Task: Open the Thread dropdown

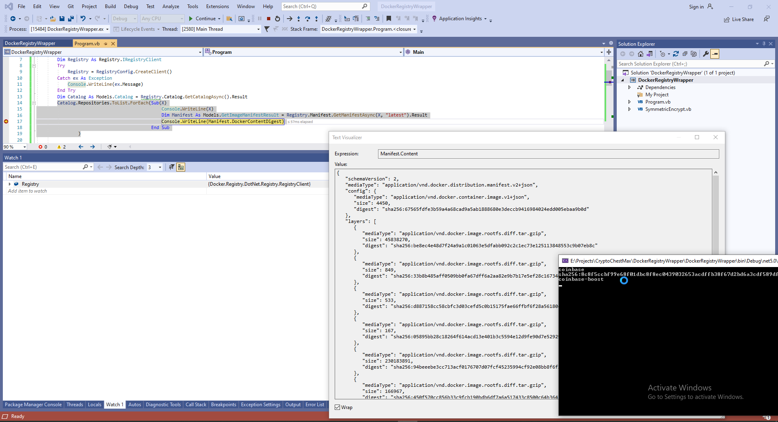Action: [x=221, y=29]
